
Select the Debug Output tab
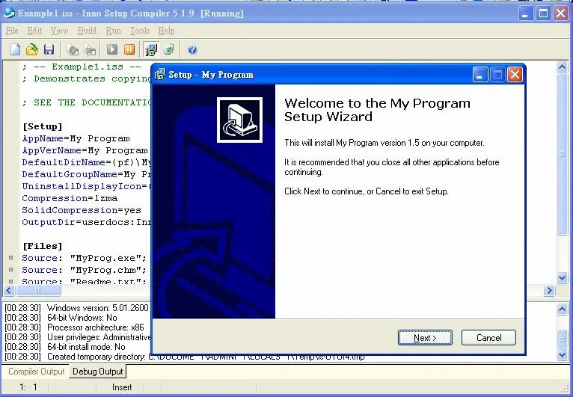click(x=97, y=372)
